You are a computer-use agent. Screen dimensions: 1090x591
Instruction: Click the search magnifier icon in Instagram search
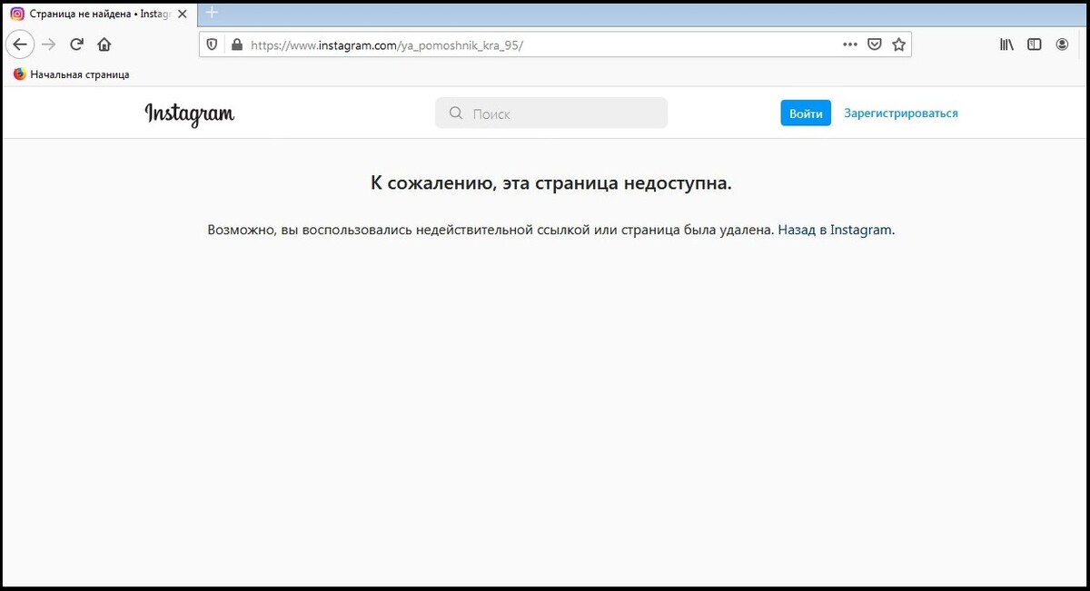[455, 113]
